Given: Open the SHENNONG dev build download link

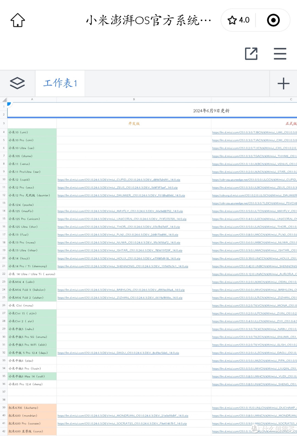Looking at the screenshot, I should point(123,266).
